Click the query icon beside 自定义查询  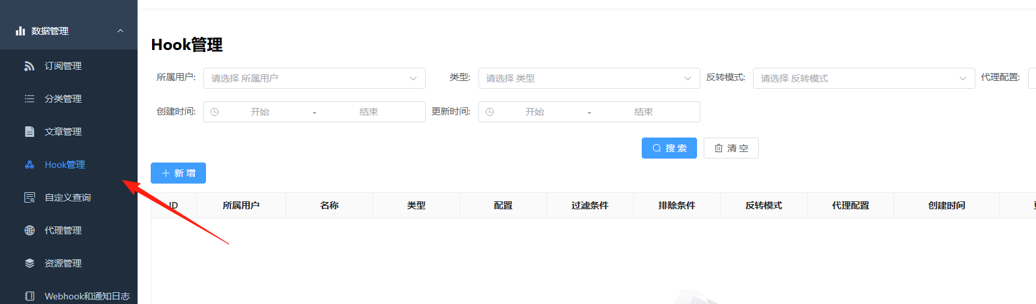tap(30, 197)
